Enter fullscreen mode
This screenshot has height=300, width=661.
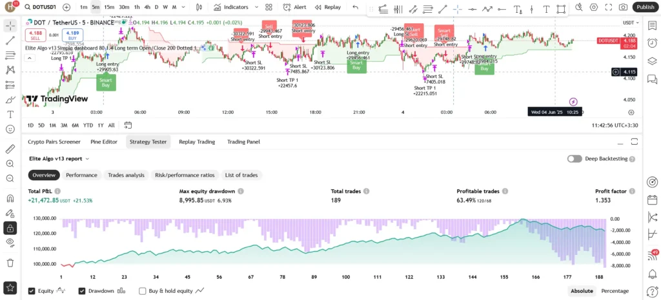click(x=608, y=7)
